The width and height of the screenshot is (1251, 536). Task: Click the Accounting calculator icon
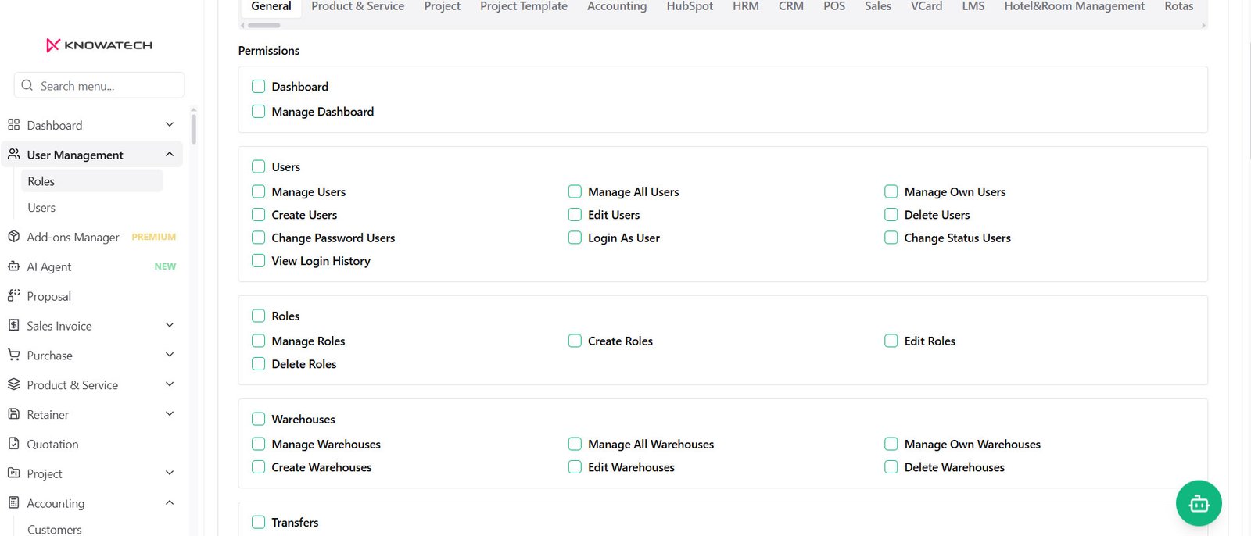coord(13,503)
